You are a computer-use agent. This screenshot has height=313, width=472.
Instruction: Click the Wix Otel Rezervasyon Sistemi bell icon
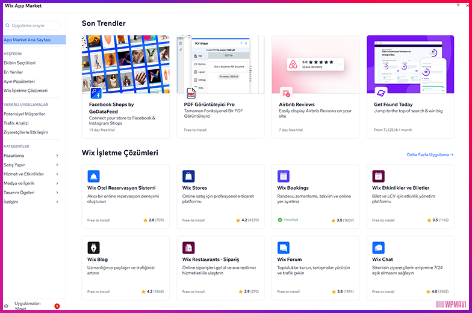tap(94, 177)
